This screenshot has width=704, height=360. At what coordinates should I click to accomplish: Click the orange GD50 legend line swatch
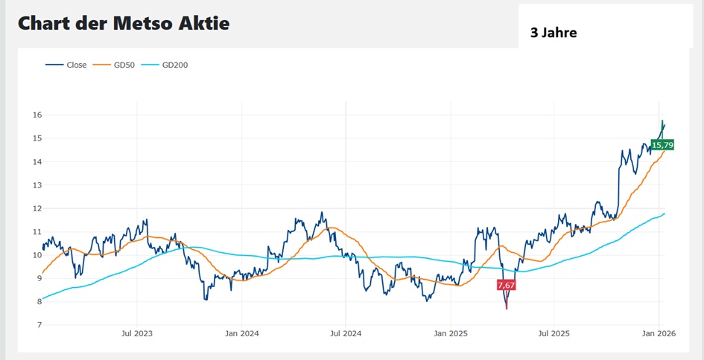(101, 65)
